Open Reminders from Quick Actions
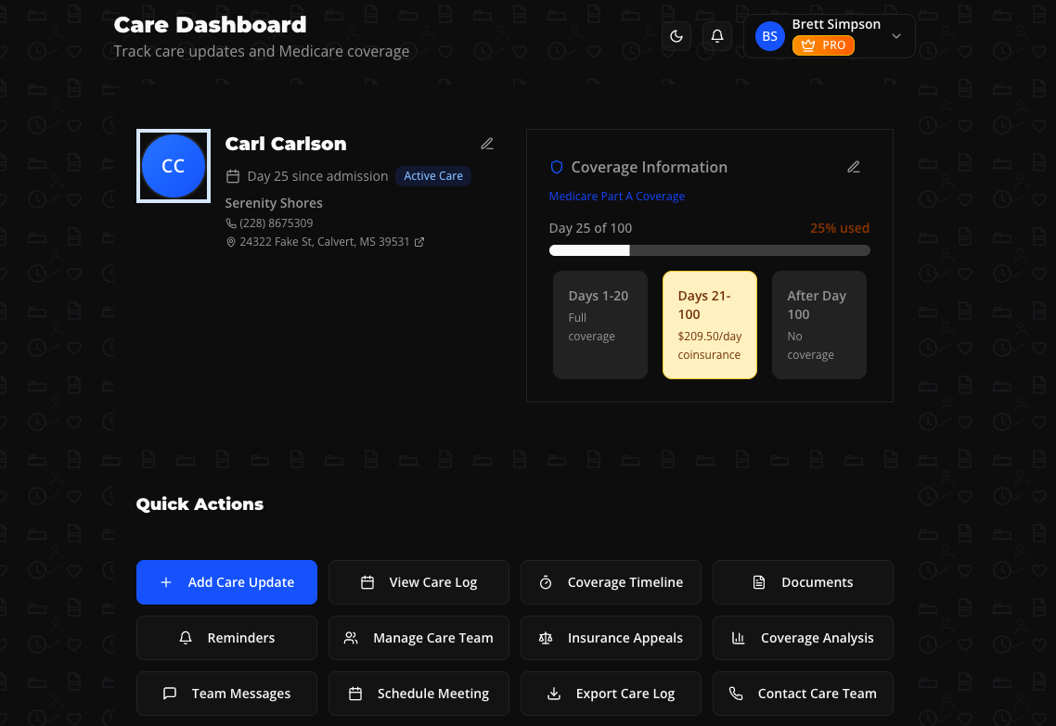Screen dimensions: 1056x726 click(226, 638)
